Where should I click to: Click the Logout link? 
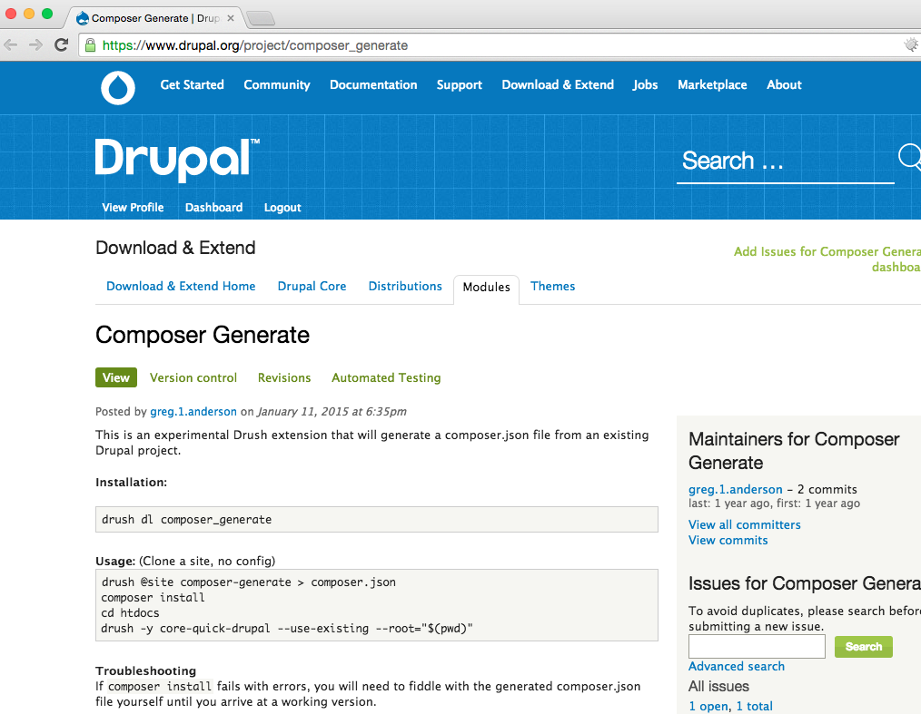pos(282,207)
